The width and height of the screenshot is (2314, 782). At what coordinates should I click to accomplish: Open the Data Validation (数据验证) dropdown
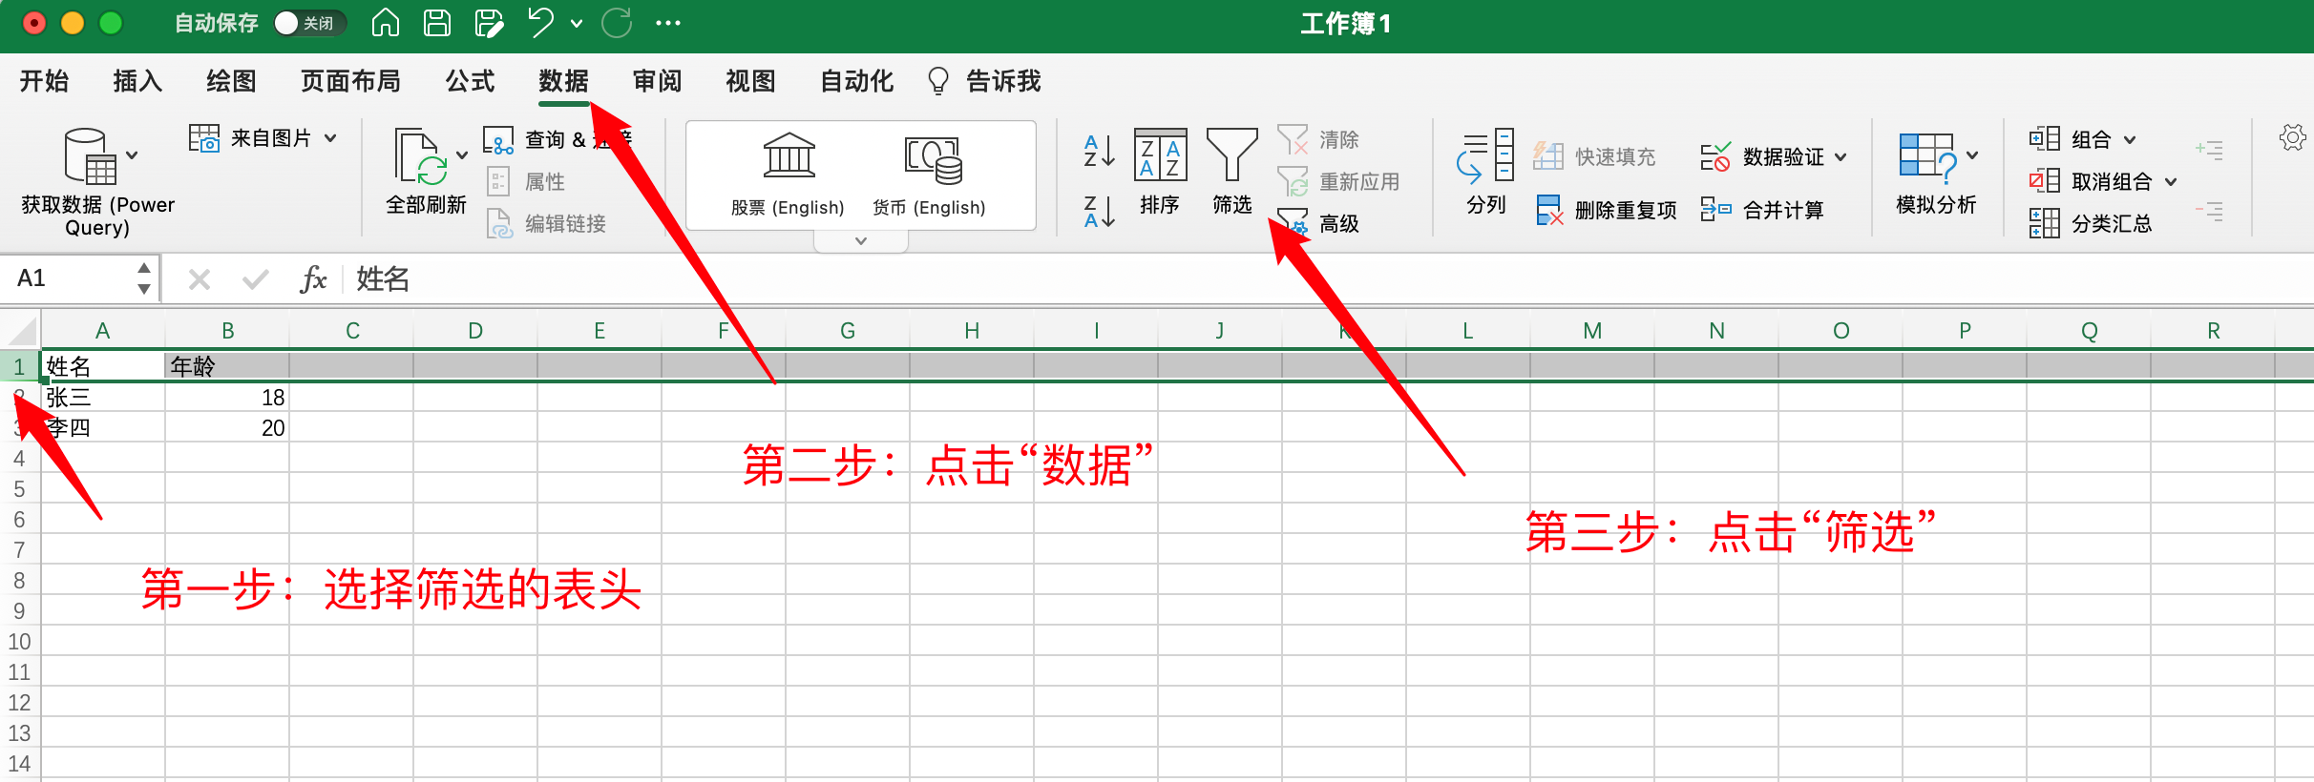point(1841,156)
